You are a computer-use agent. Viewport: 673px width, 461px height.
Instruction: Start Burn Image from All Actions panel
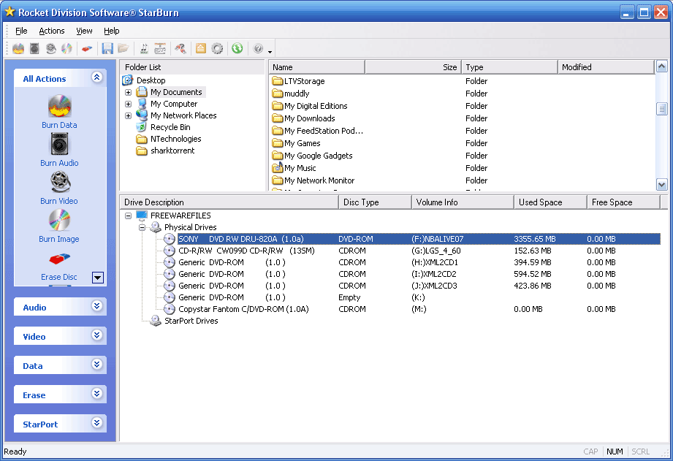click(x=59, y=226)
